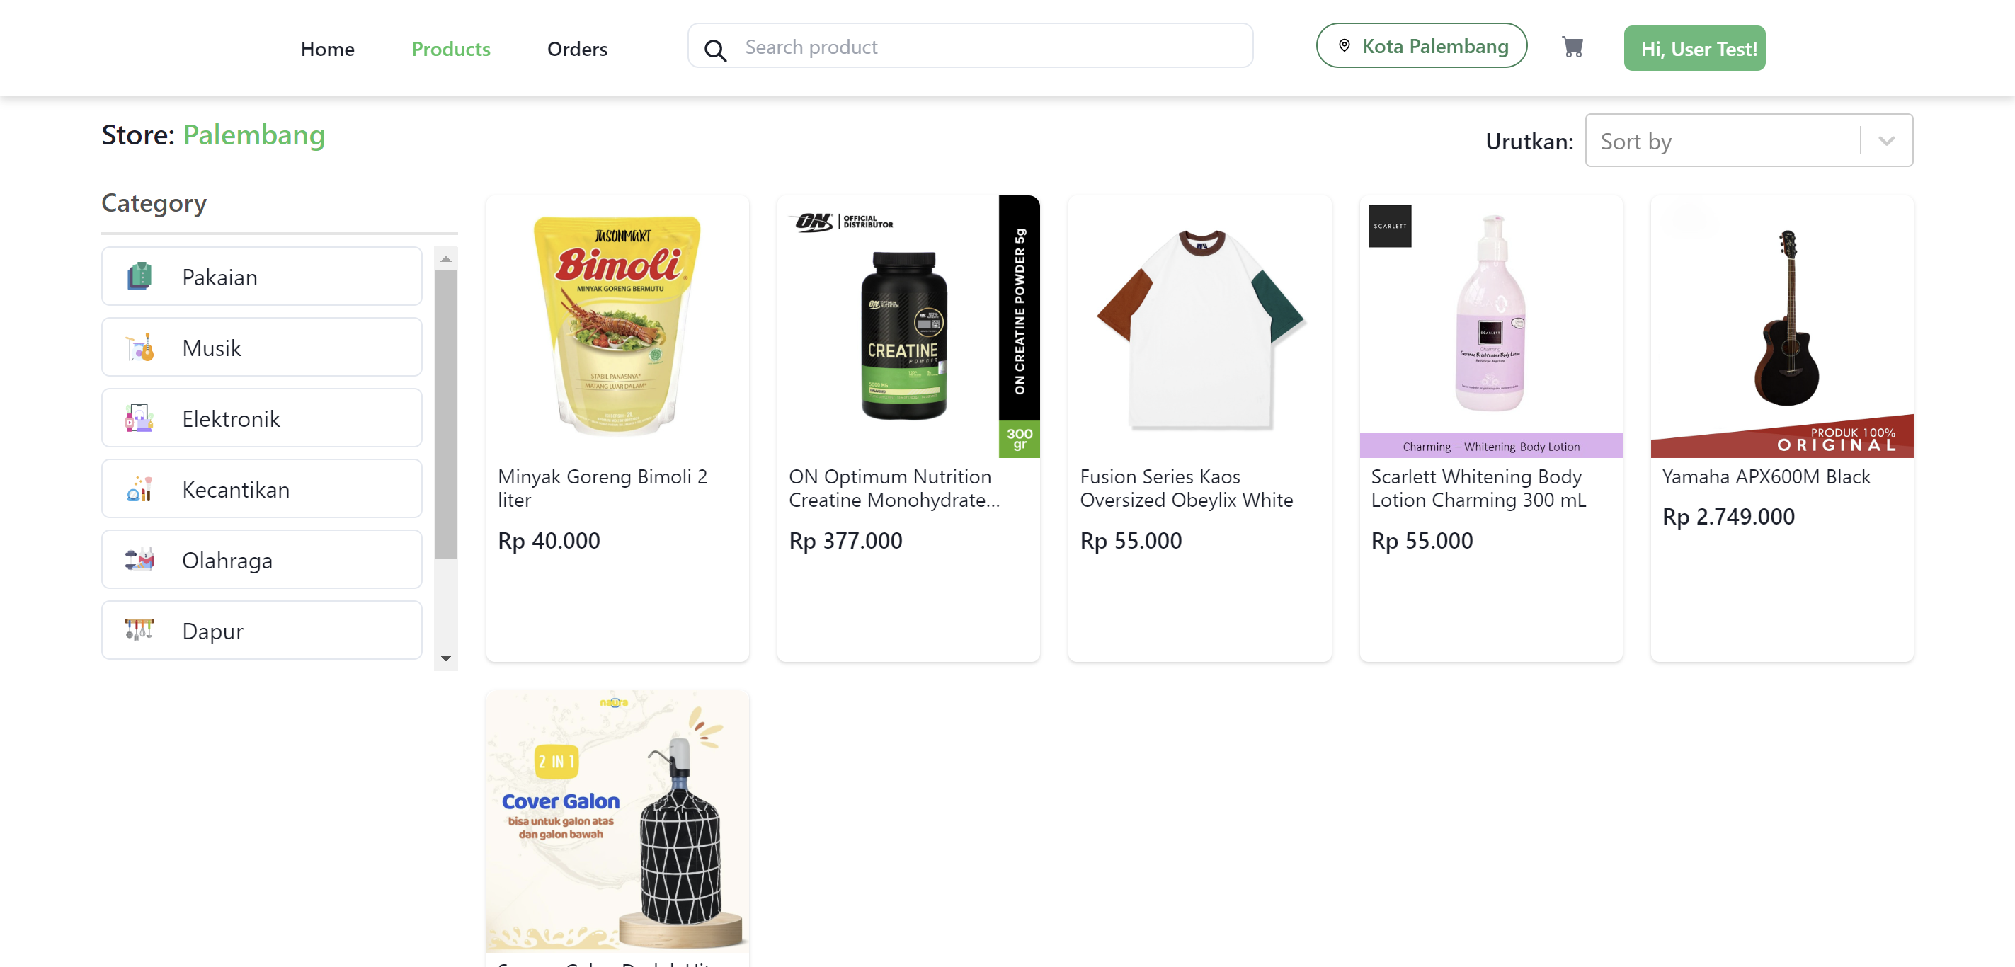Click the Hi, User Test! button
This screenshot has width=2015, height=967.
(x=1694, y=47)
